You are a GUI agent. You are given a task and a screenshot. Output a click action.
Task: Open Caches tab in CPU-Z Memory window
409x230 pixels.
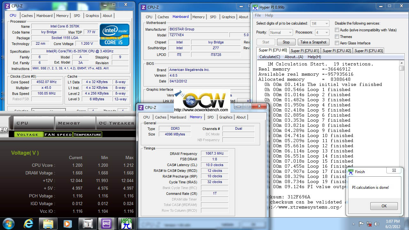(x=160, y=117)
